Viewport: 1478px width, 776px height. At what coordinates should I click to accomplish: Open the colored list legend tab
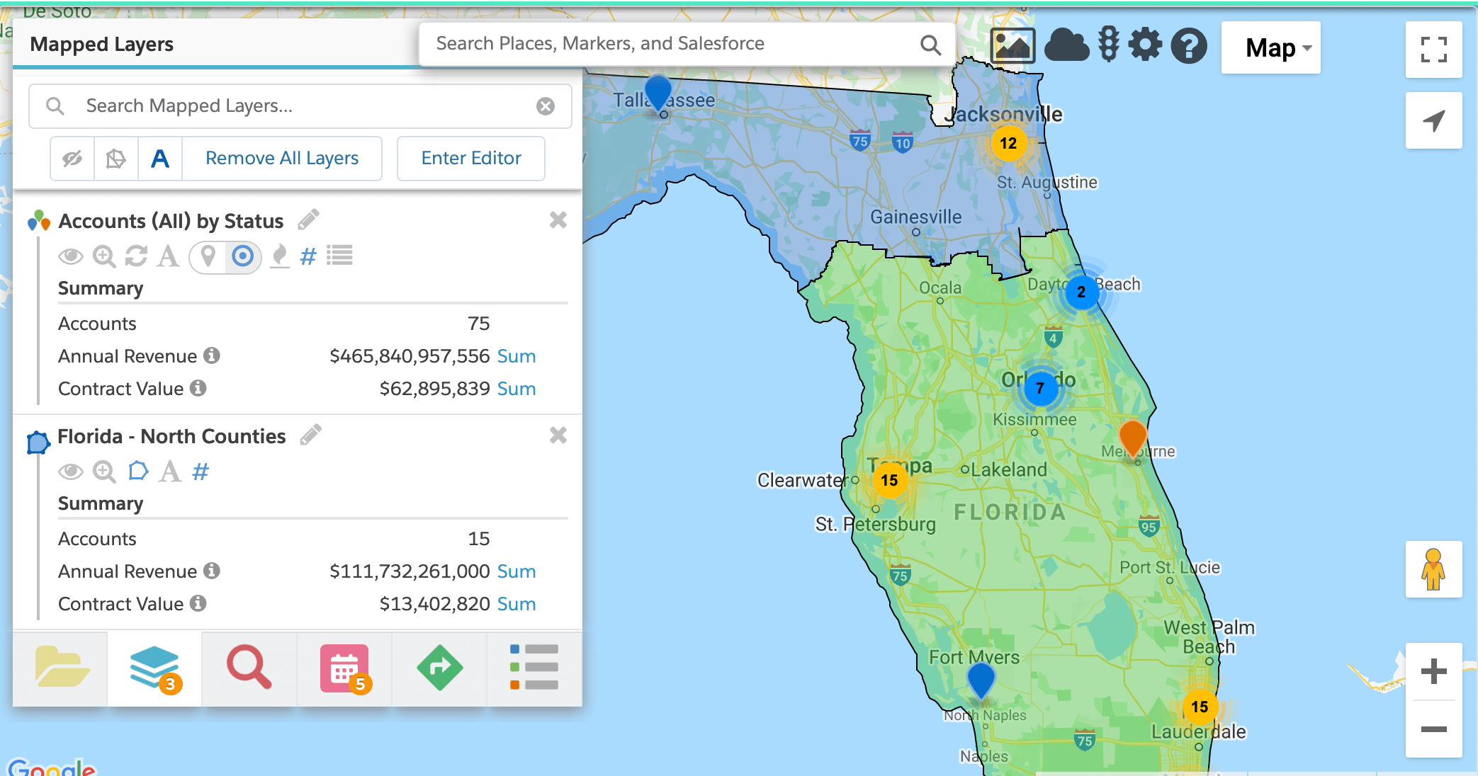534,668
